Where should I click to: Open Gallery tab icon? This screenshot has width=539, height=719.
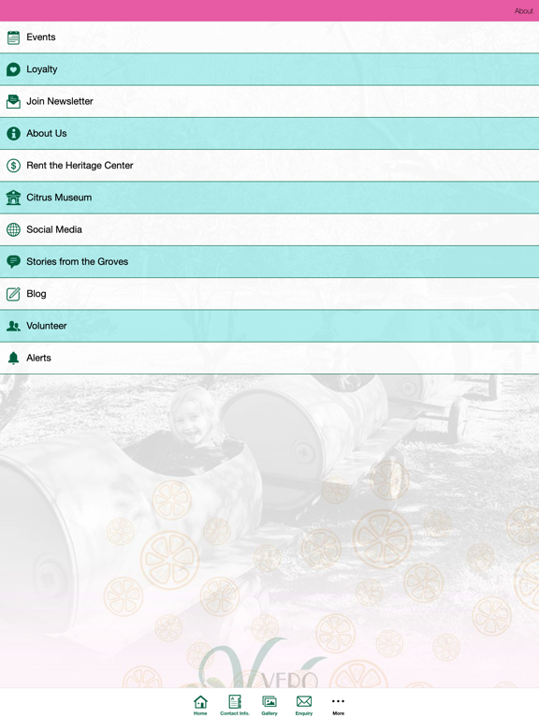point(269,701)
